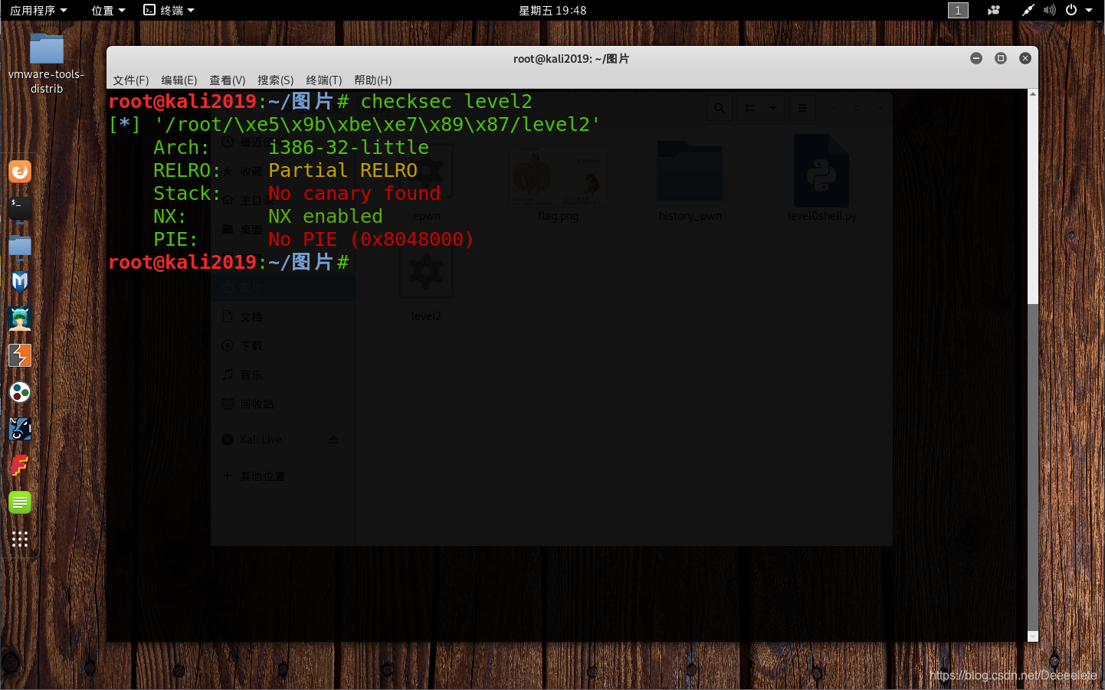Open 查看(V) menu in terminal

[228, 80]
